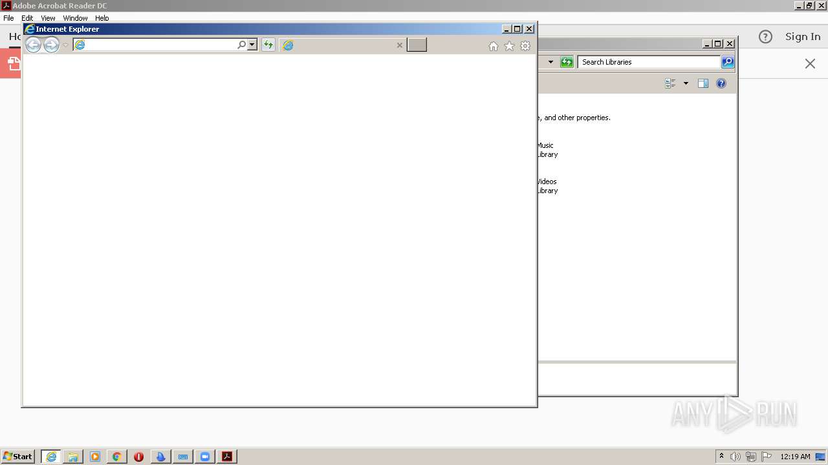
Task: Click the Internet Explorer forward arrow
Action: (51, 45)
